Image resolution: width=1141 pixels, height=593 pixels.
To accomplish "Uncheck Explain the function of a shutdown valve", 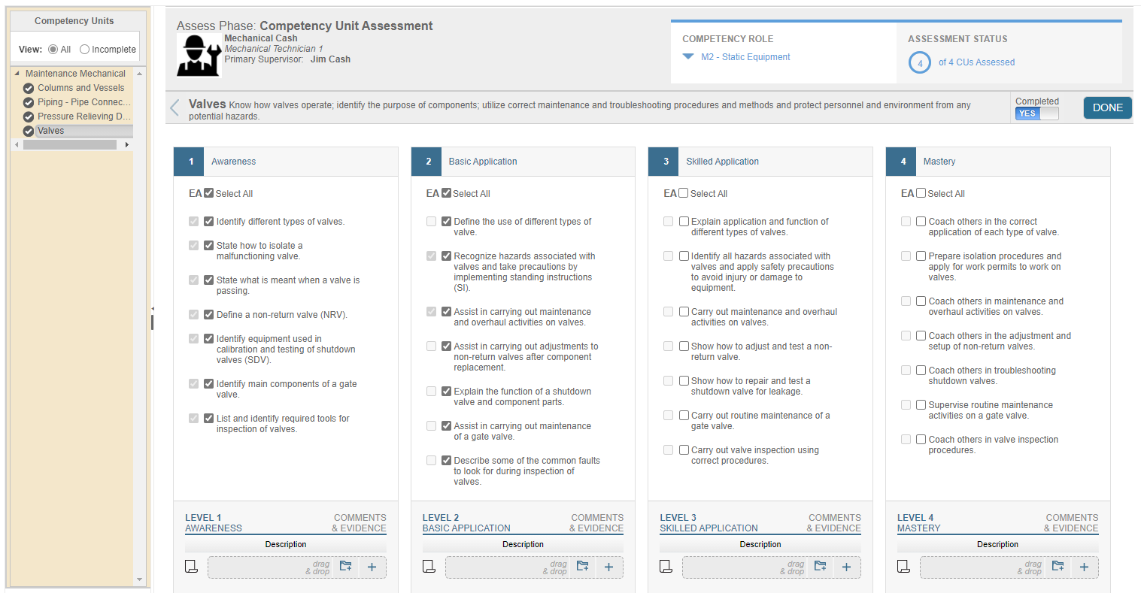I will [446, 392].
